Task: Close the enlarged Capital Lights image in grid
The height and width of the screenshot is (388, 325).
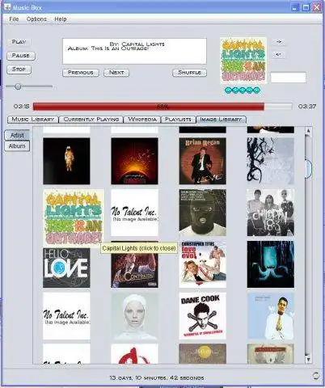Action: point(74,217)
